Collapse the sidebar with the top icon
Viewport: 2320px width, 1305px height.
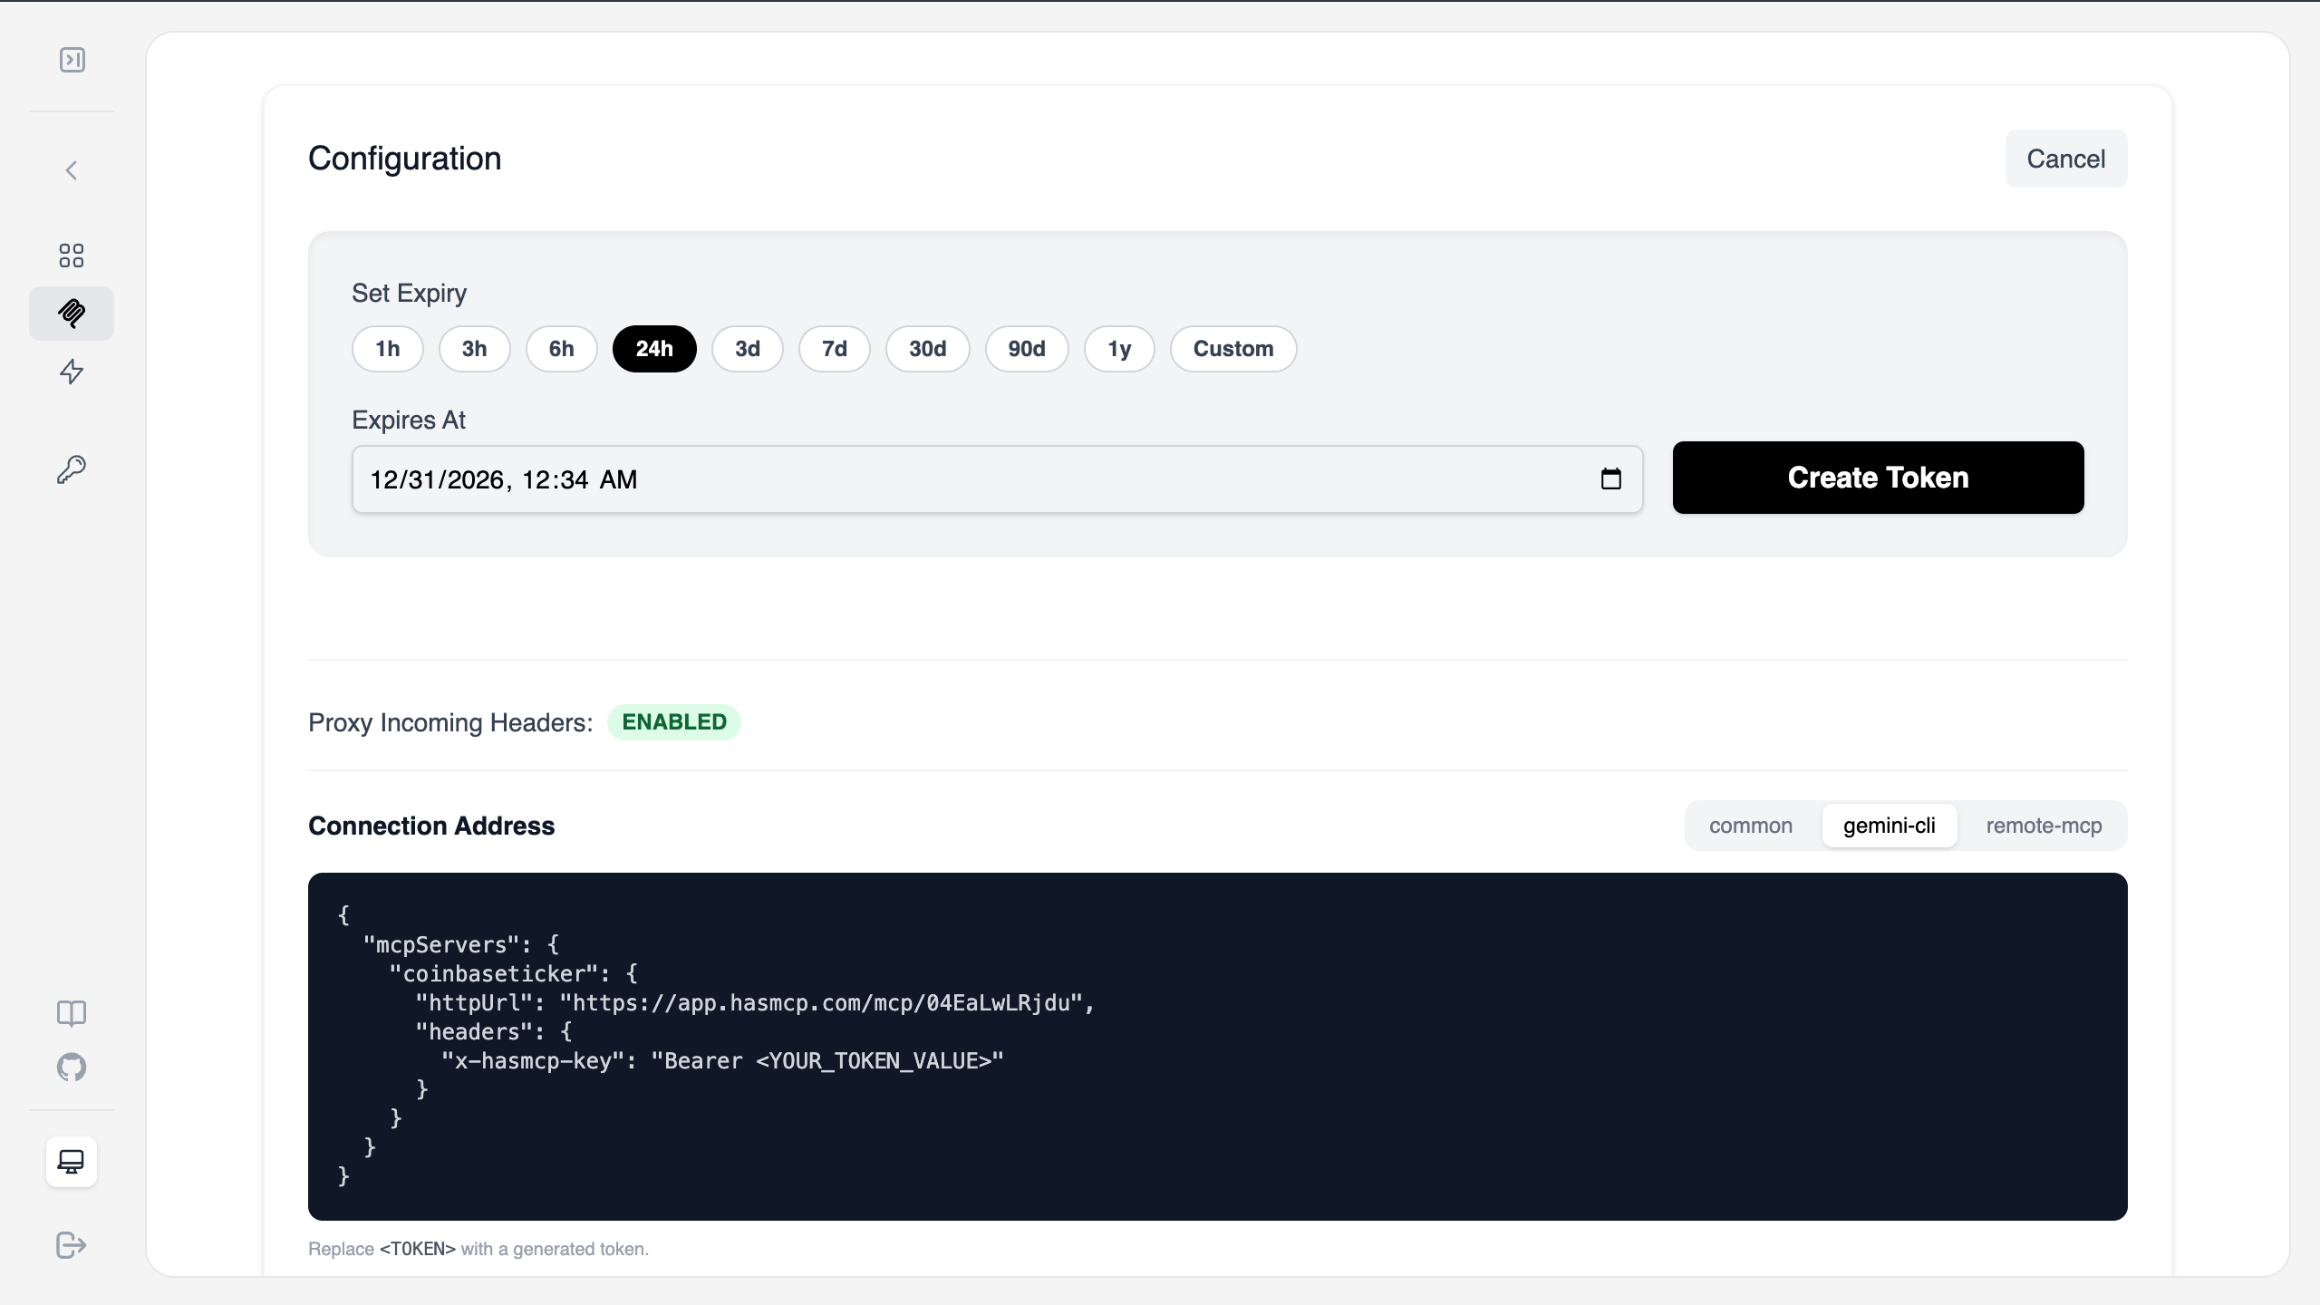click(x=72, y=60)
